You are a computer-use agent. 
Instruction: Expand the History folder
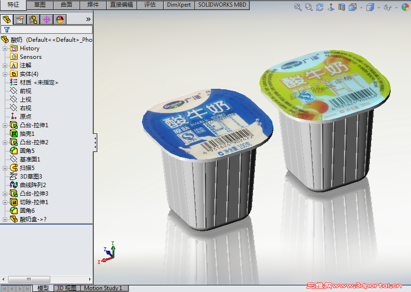coord(5,48)
